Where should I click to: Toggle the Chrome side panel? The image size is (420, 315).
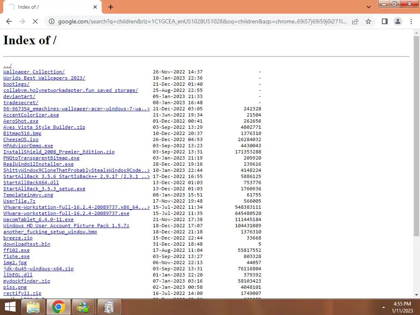[385, 21]
